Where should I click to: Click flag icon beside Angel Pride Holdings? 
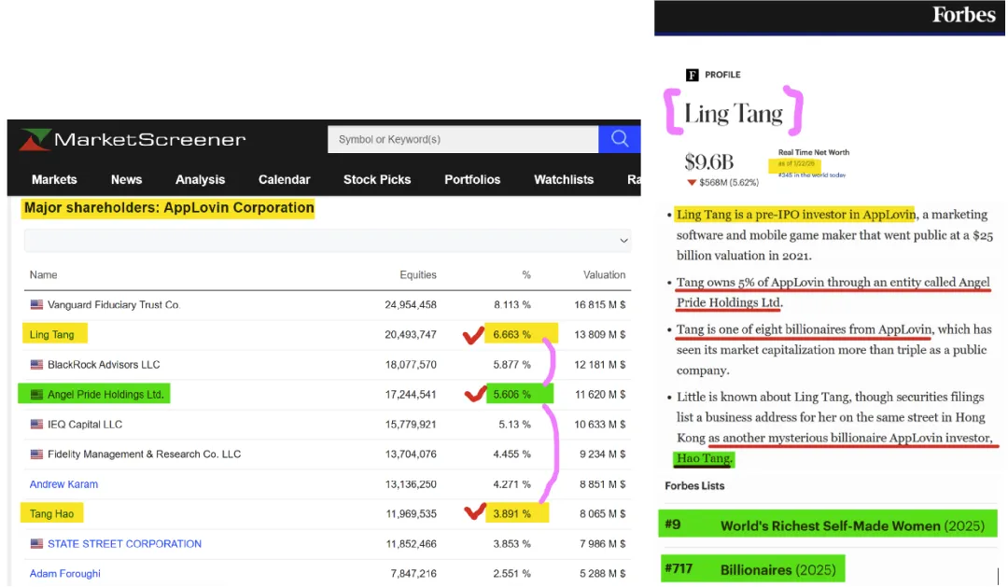(x=36, y=394)
